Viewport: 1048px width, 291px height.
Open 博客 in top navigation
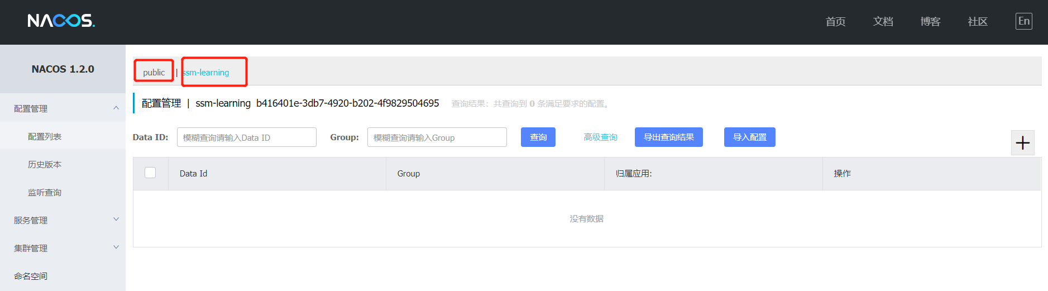[930, 21]
